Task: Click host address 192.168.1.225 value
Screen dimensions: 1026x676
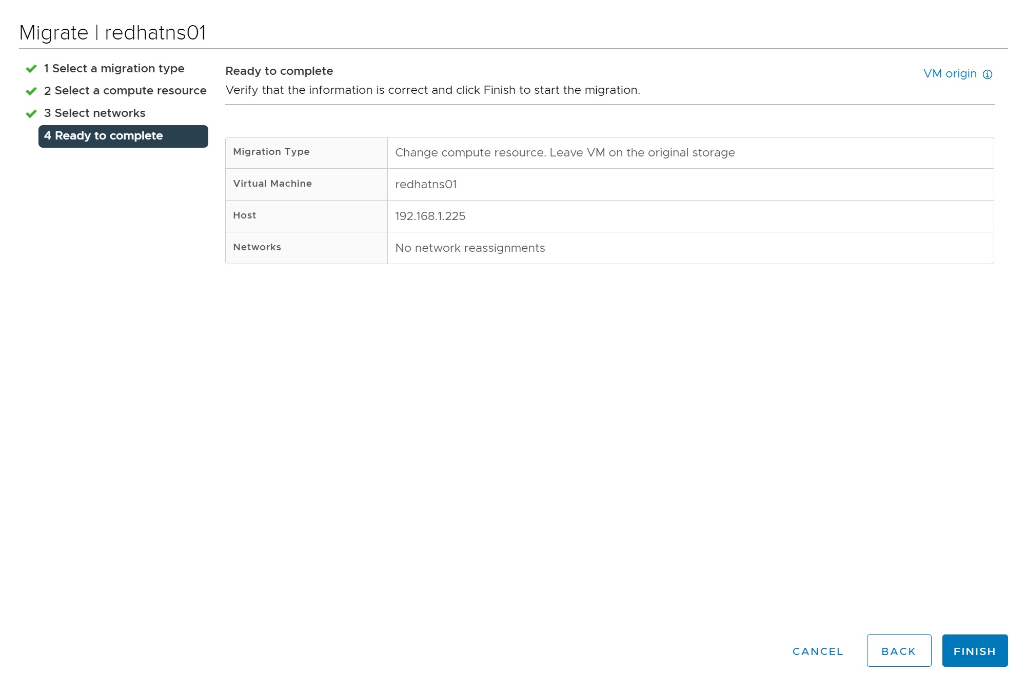Action: click(430, 216)
